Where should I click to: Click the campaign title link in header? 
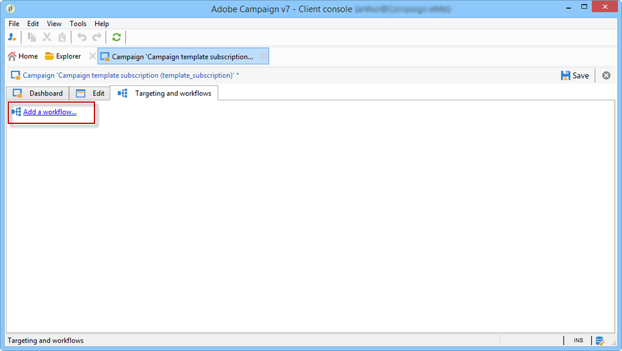[x=131, y=76]
